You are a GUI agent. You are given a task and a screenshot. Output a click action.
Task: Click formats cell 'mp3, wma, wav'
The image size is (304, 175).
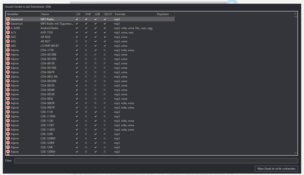click(x=124, y=33)
